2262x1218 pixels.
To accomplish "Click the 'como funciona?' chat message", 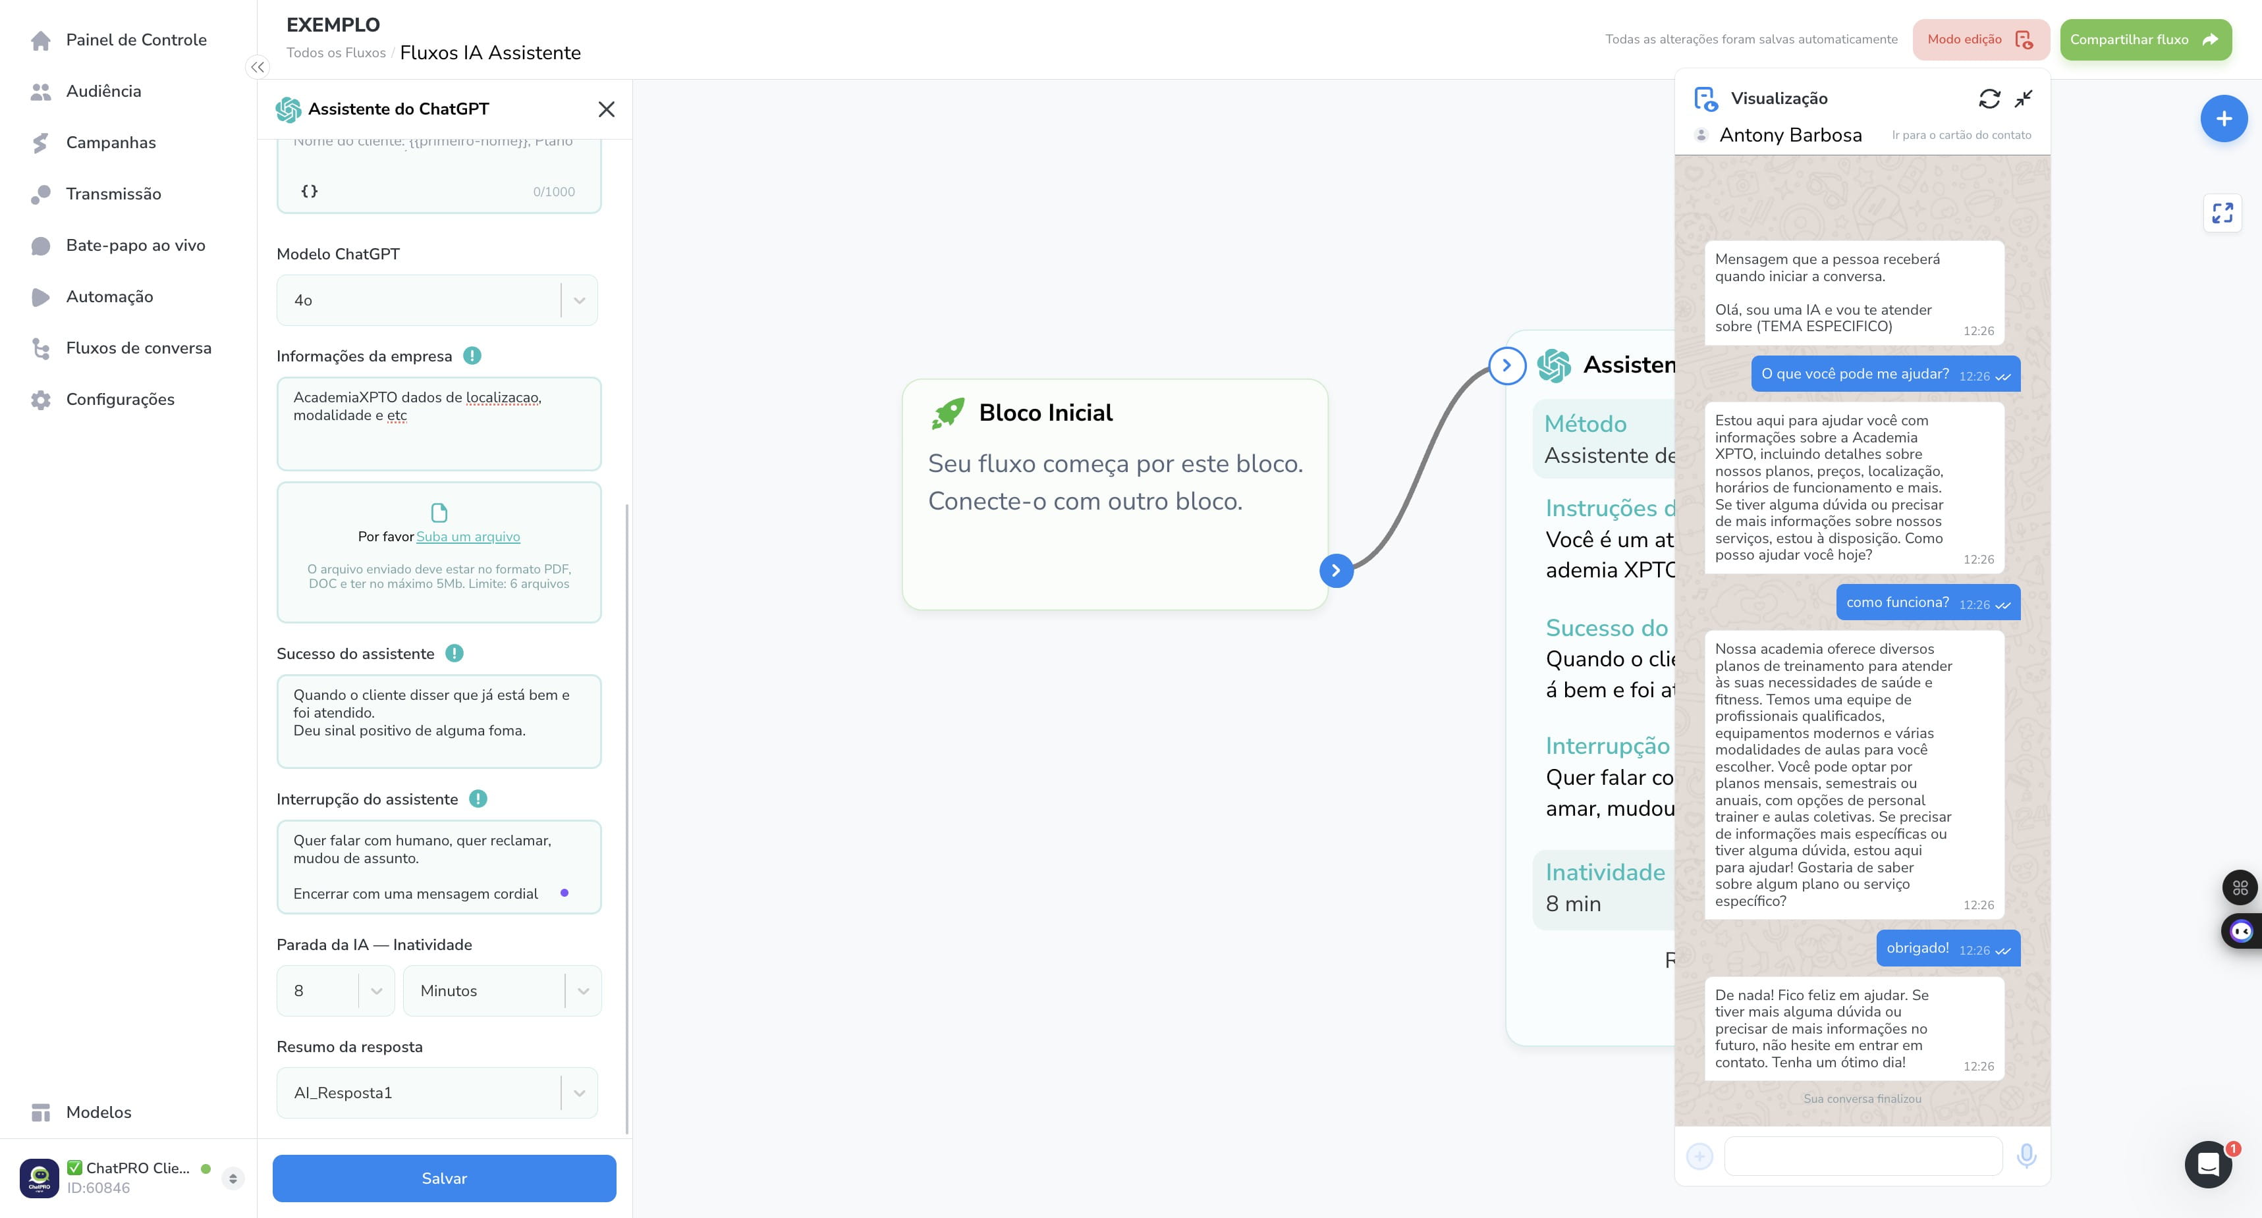I will pos(1928,603).
